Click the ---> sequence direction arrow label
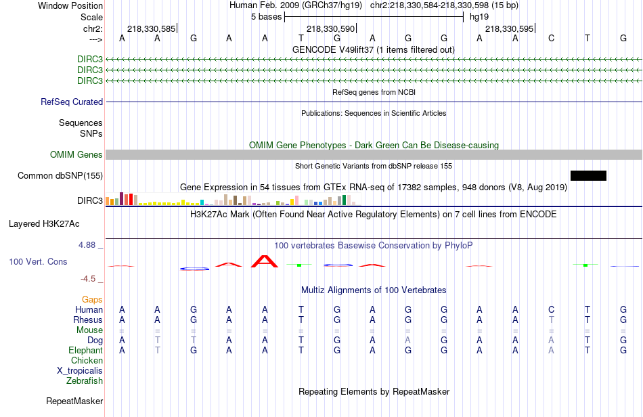Viewport: 643px width, 417px height. pyautogui.click(x=95, y=39)
